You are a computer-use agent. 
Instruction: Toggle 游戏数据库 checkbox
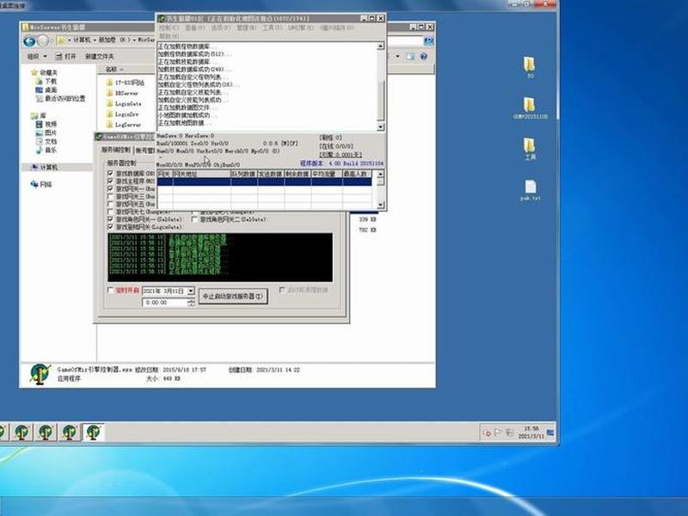point(110,174)
